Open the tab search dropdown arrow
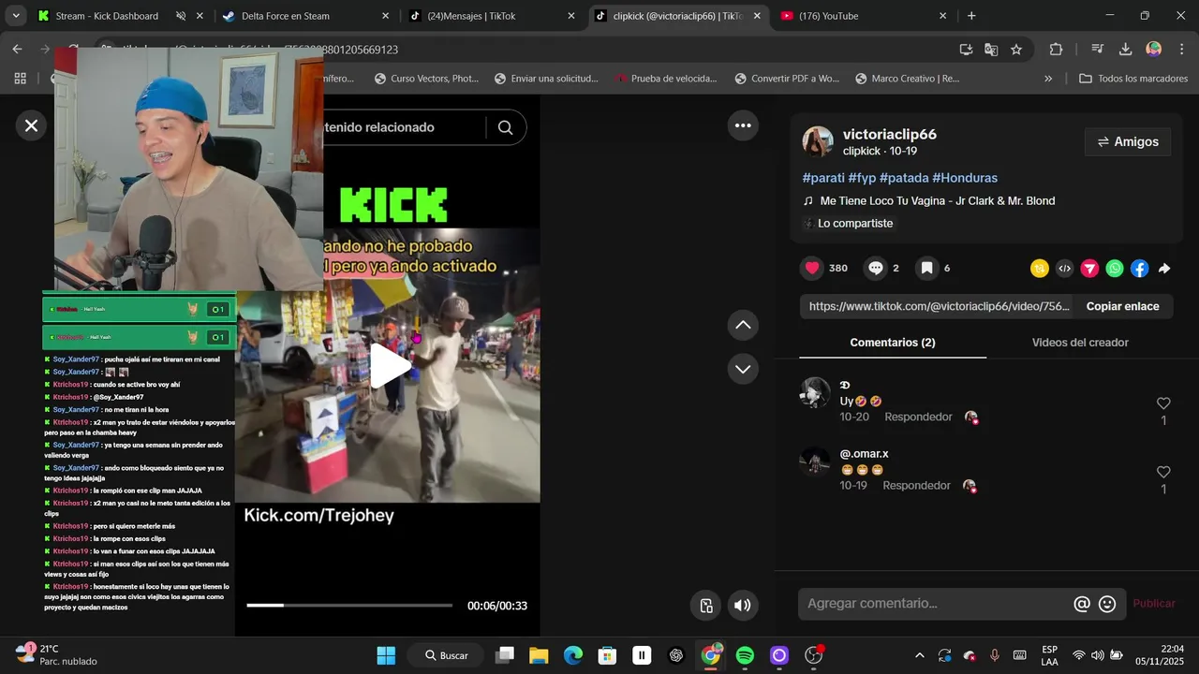The image size is (1199, 674). (x=15, y=16)
